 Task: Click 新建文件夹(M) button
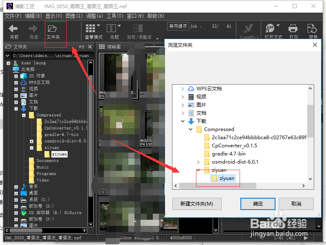pos(197,204)
